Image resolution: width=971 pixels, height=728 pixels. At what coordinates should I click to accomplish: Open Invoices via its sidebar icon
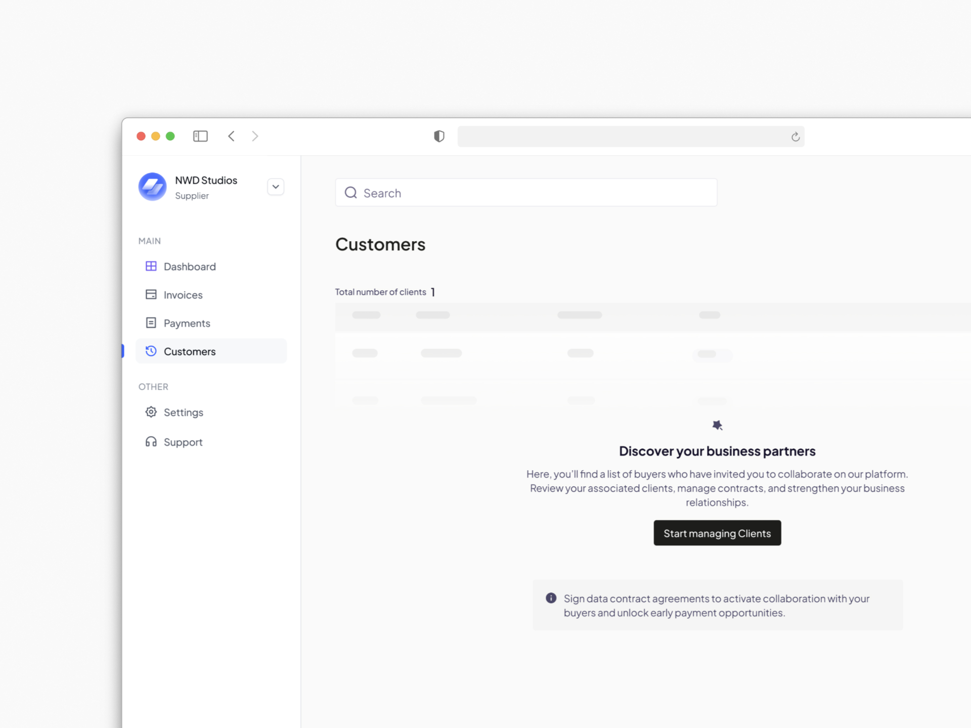click(151, 294)
